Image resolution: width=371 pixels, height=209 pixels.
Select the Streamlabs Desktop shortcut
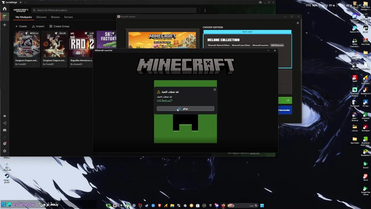355,91
